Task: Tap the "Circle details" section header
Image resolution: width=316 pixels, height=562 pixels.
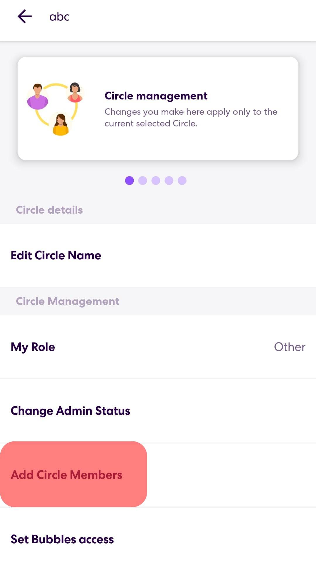Action: click(x=49, y=210)
